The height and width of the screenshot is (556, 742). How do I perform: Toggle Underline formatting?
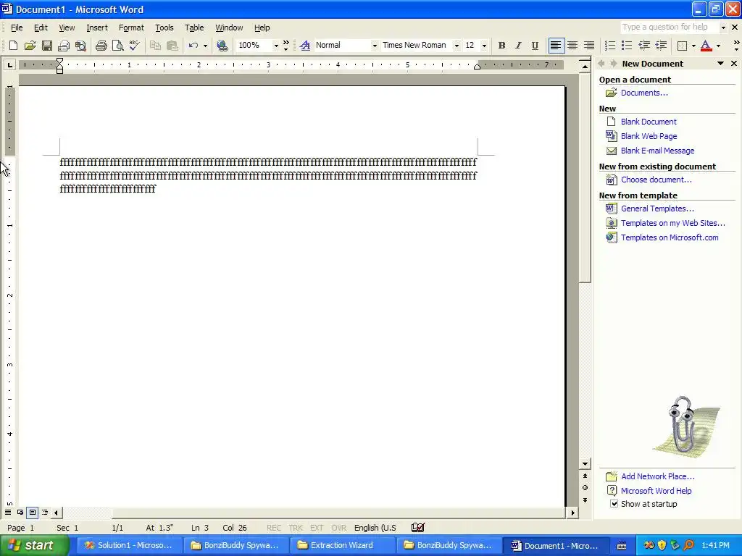coord(535,46)
